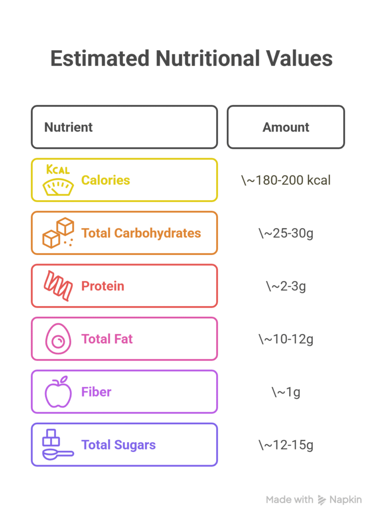Viewport: 383px width, 524px height.
Task: Click the purple apple fiber icon
Action: 58,392
